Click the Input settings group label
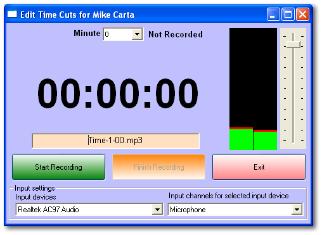Image resolution: width=322 pixels, height=235 pixels. click(35, 188)
